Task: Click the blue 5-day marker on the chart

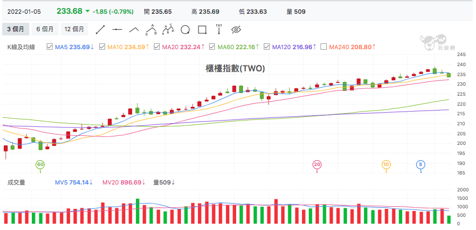Action: (420, 164)
